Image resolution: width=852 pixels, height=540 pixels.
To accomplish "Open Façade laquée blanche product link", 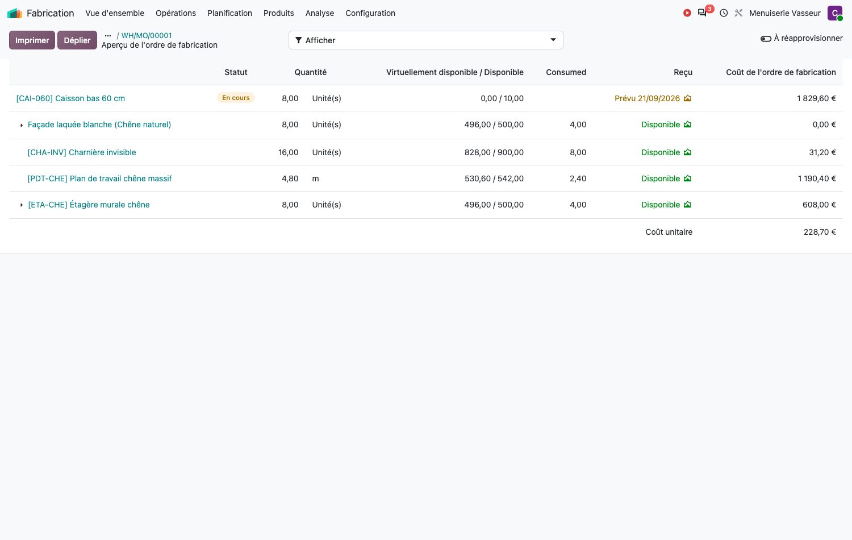I will (99, 124).
